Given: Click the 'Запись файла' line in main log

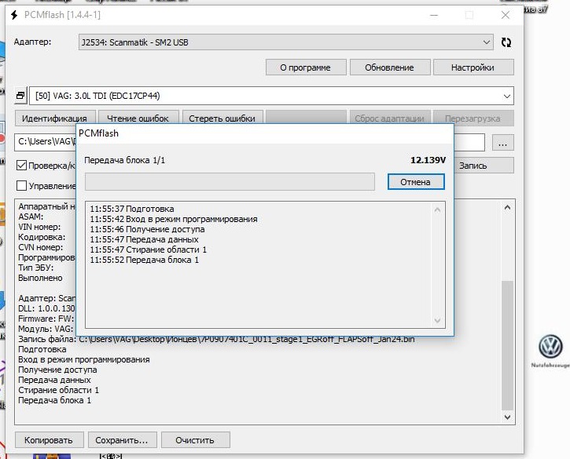Looking at the screenshot, I should [216, 339].
